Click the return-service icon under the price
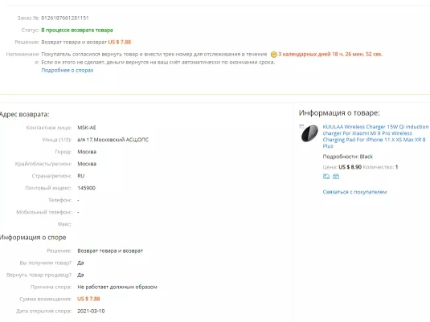Screen dimensions: 430x322 click(326, 177)
